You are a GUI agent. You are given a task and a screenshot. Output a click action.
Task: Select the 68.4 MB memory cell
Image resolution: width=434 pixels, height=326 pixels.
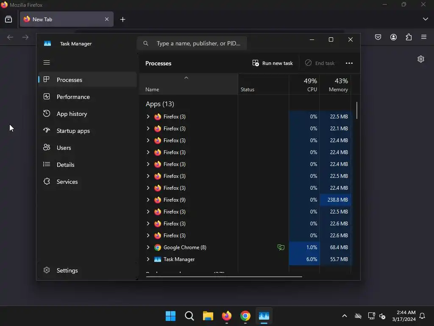[x=336, y=247]
